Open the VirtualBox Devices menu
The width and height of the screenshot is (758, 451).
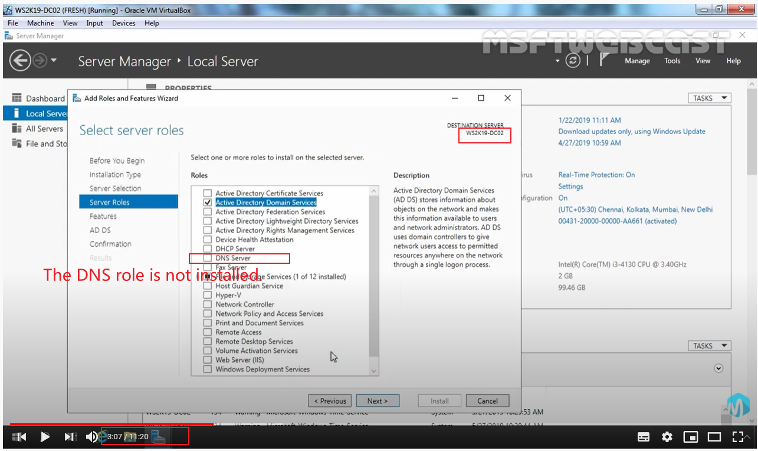[x=124, y=23]
